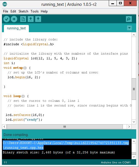Click the LiquidCrystal lcd(12, 11, 5, 4, 3, 2) line
The image size is (139, 167).
click(41, 58)
